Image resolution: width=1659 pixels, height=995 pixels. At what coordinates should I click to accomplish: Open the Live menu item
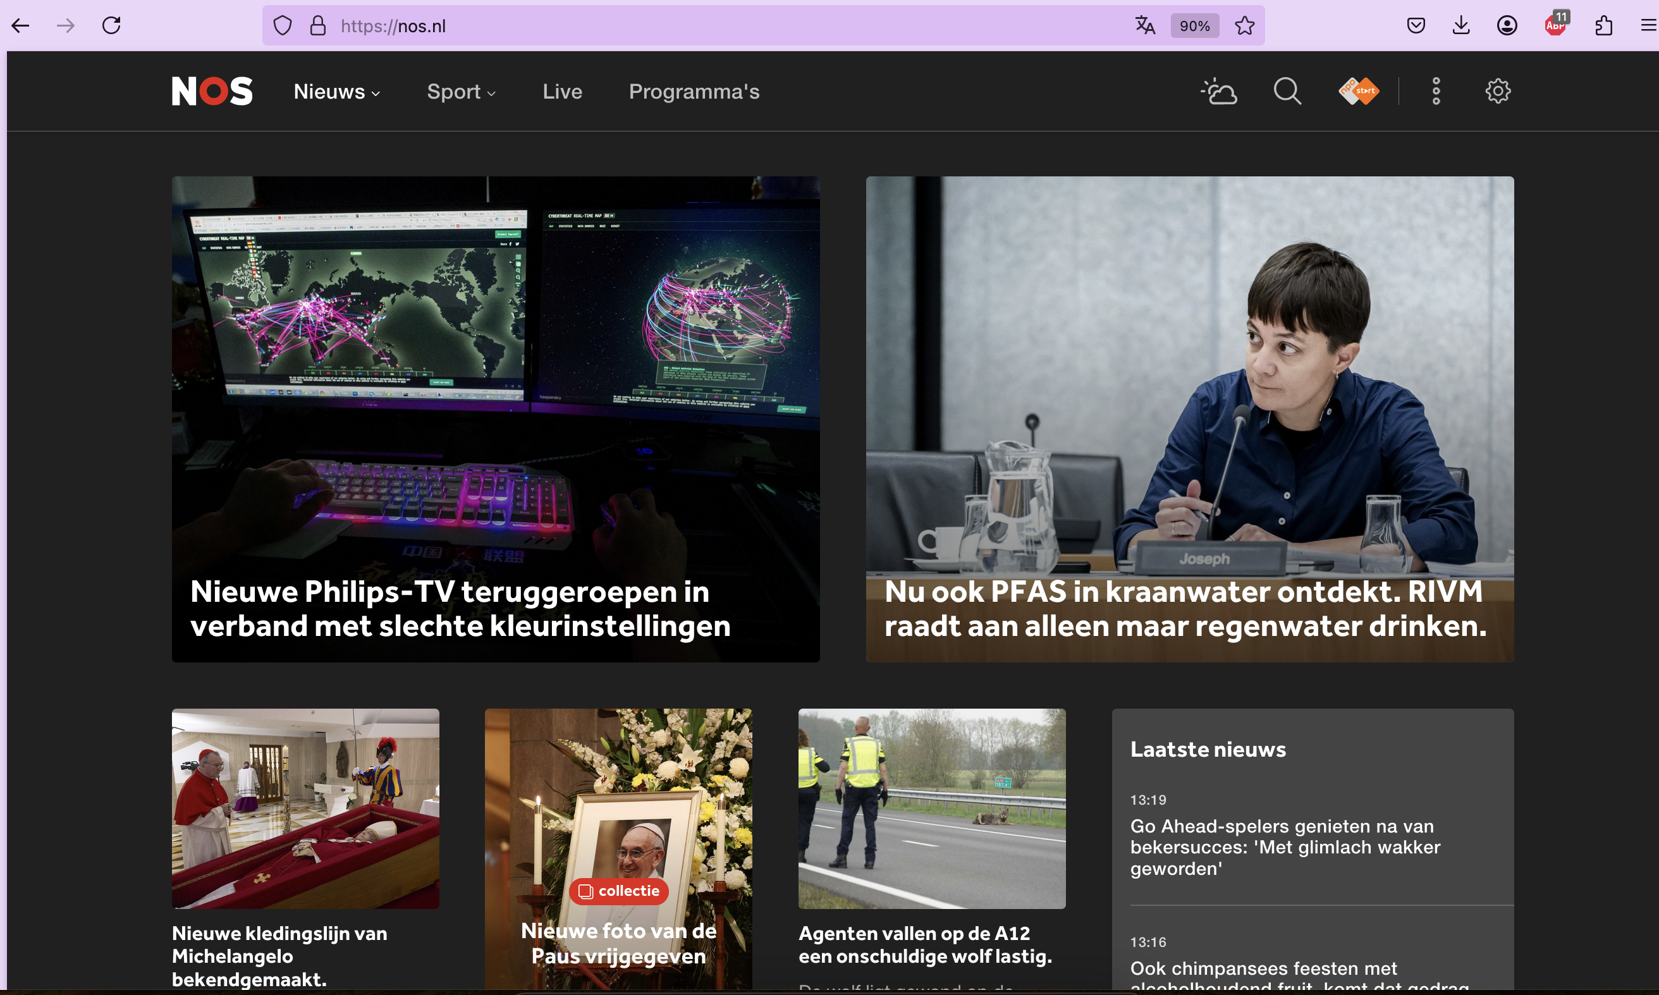pos(562,91)
